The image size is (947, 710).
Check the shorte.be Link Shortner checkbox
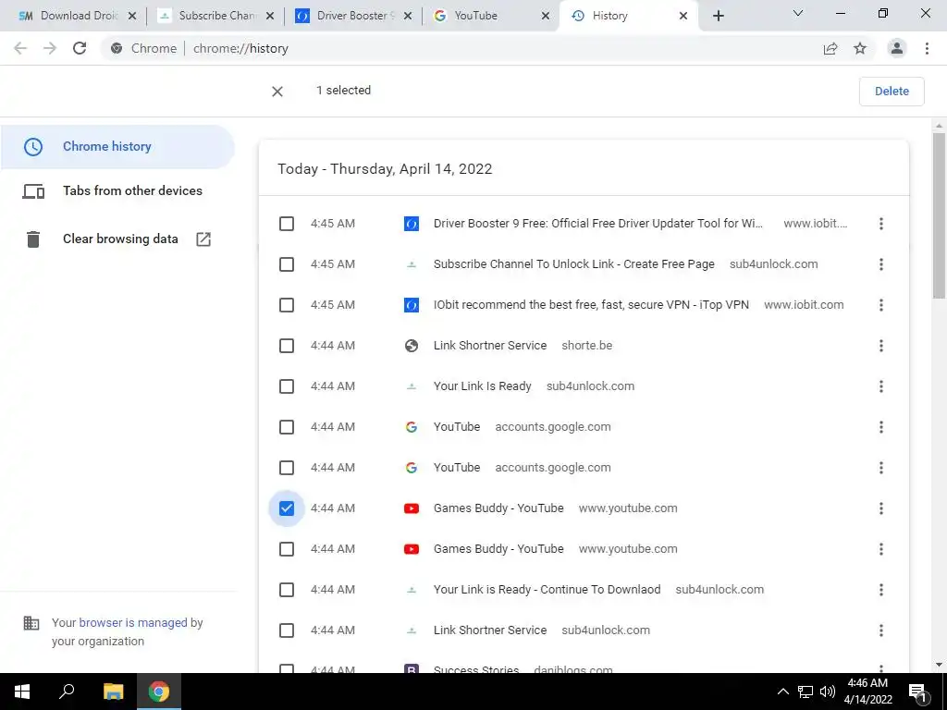coord(287,346)
